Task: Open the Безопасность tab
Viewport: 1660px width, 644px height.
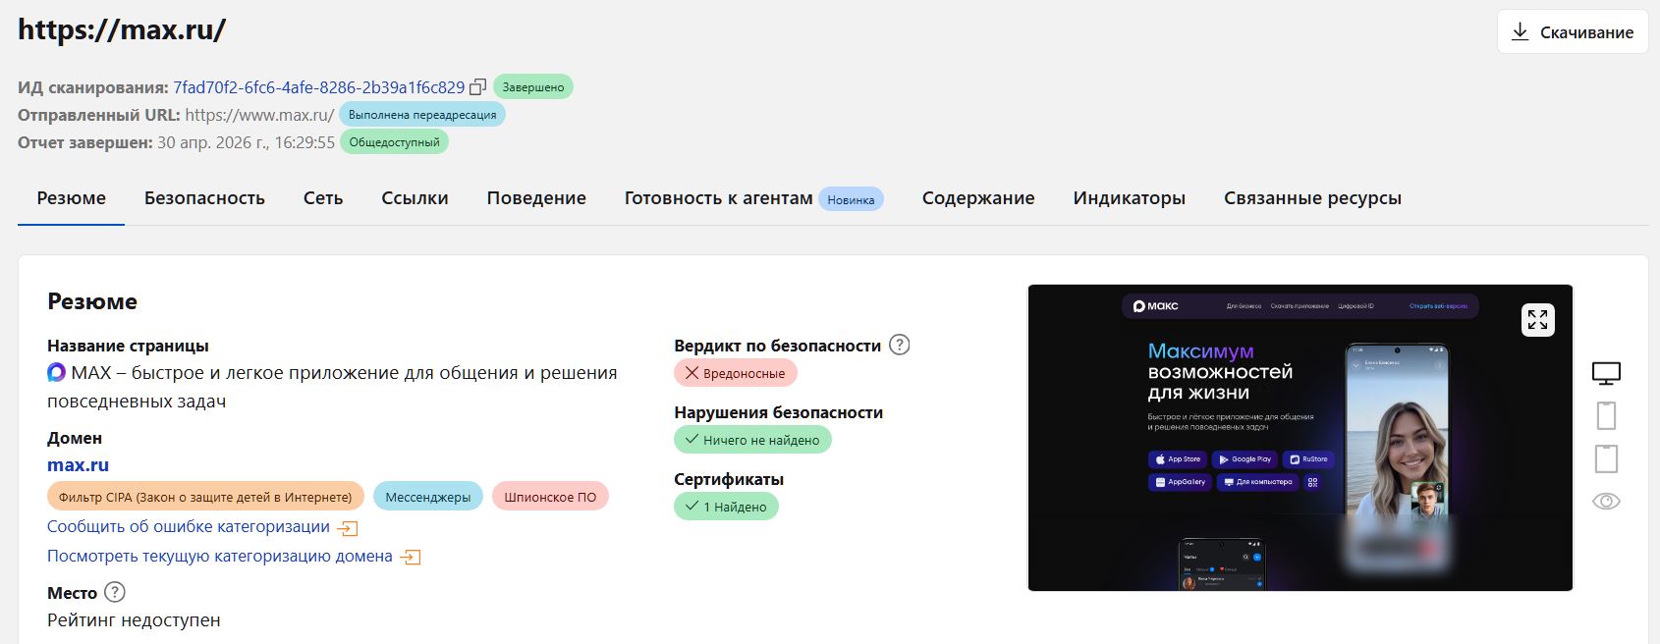Action: pos(204,198)
